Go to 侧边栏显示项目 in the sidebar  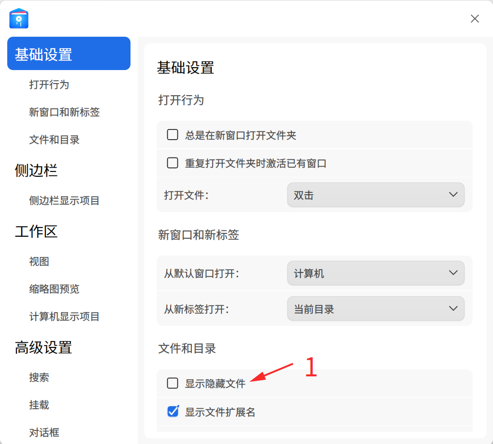[64, 201]
